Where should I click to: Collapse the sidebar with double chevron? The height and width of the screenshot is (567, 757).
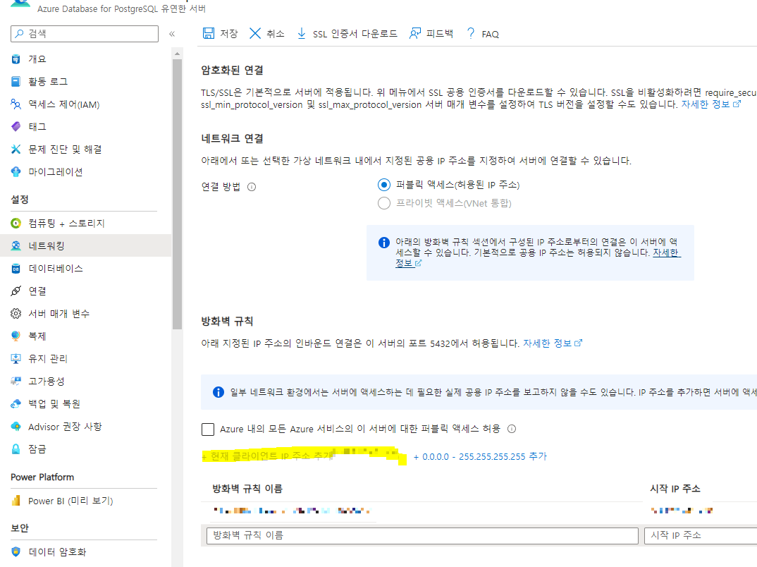172,34
